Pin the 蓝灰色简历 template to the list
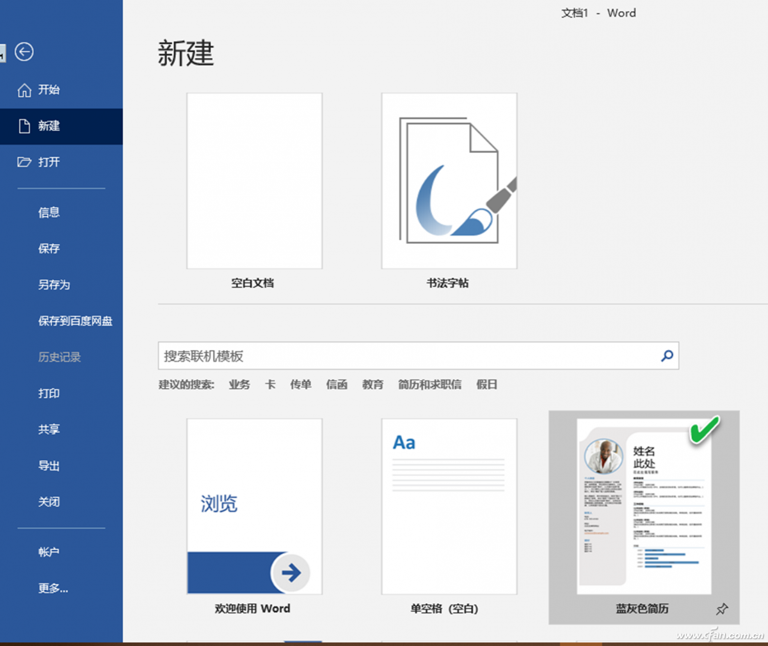 pos(722,609)
